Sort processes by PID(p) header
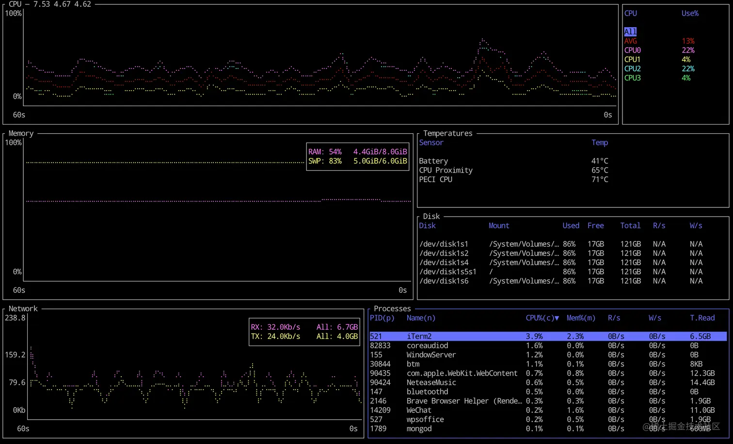The width and height of the screenshot is (733, 444). [382, 318]
